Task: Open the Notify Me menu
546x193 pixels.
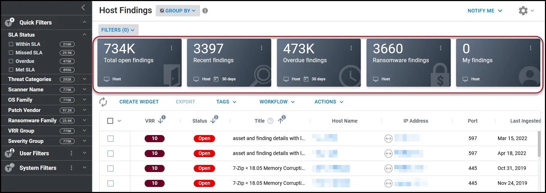Action: click(485, 11)
